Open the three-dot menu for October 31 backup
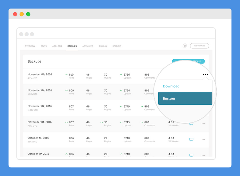This screenshot has width=240, height=176. coord(203,139)
